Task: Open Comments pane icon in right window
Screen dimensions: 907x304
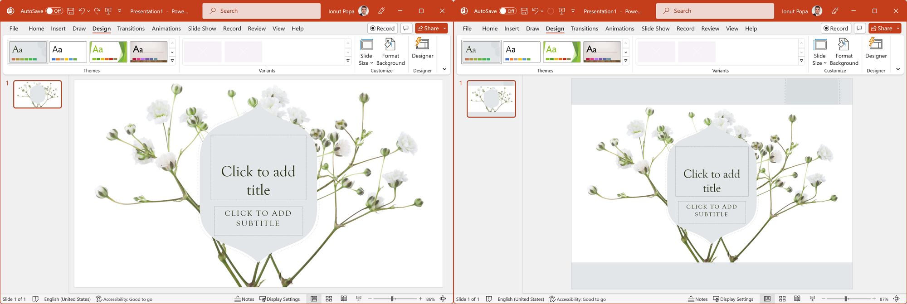Action: [859, 28]
